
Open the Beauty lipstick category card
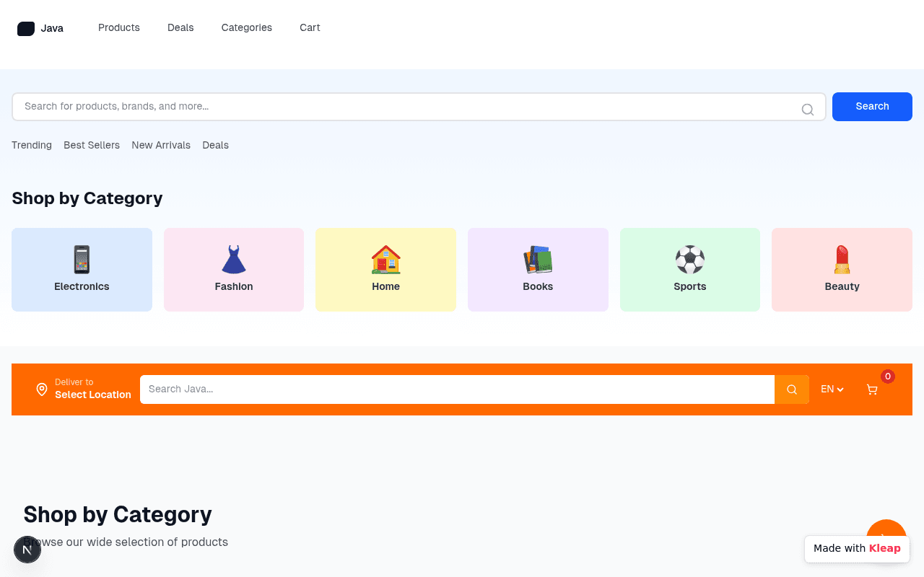[842, 270]
